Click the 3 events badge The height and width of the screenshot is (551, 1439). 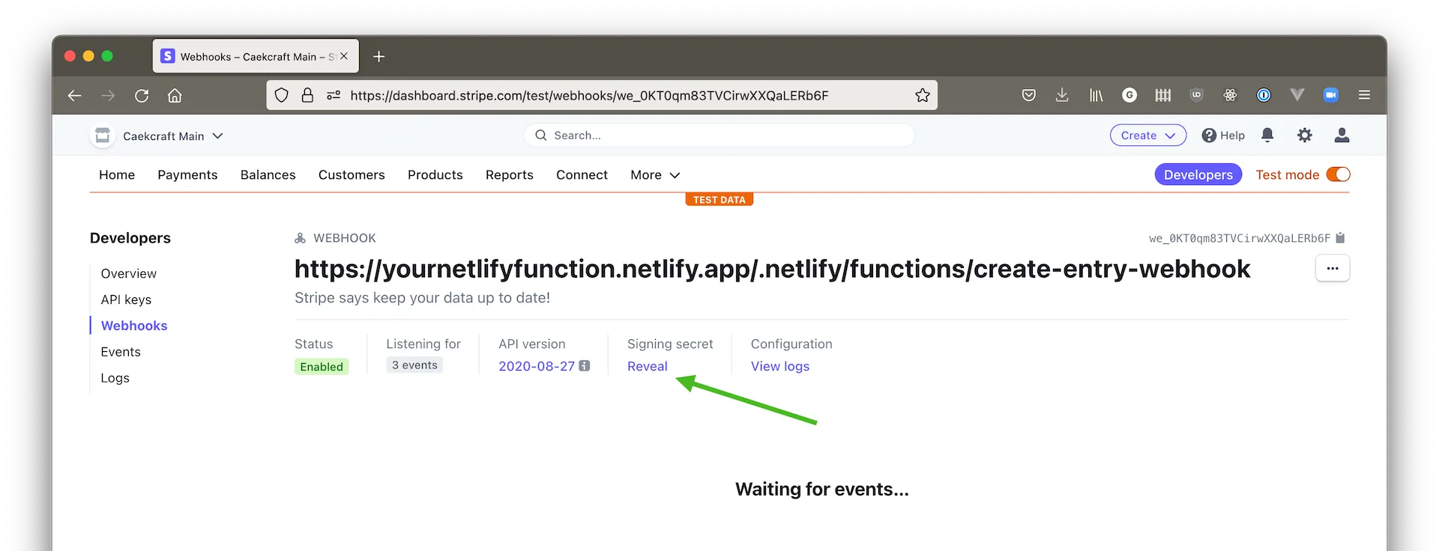coord(414,365)
